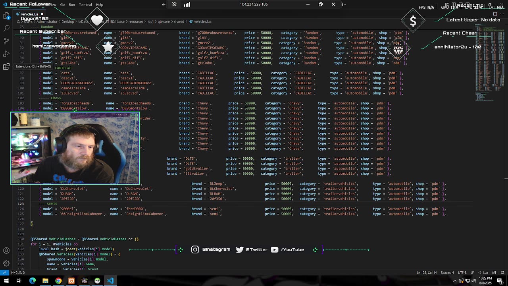Open the Accounts menu icon
The image size is (508, 286).
(6, 251)
